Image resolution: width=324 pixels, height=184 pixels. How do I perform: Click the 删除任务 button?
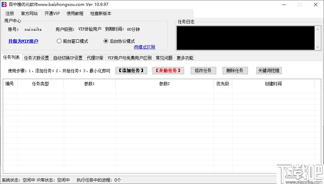point(235,71)
